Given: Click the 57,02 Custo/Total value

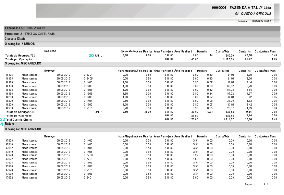Looking at the screenshot, I should (231, 94).
